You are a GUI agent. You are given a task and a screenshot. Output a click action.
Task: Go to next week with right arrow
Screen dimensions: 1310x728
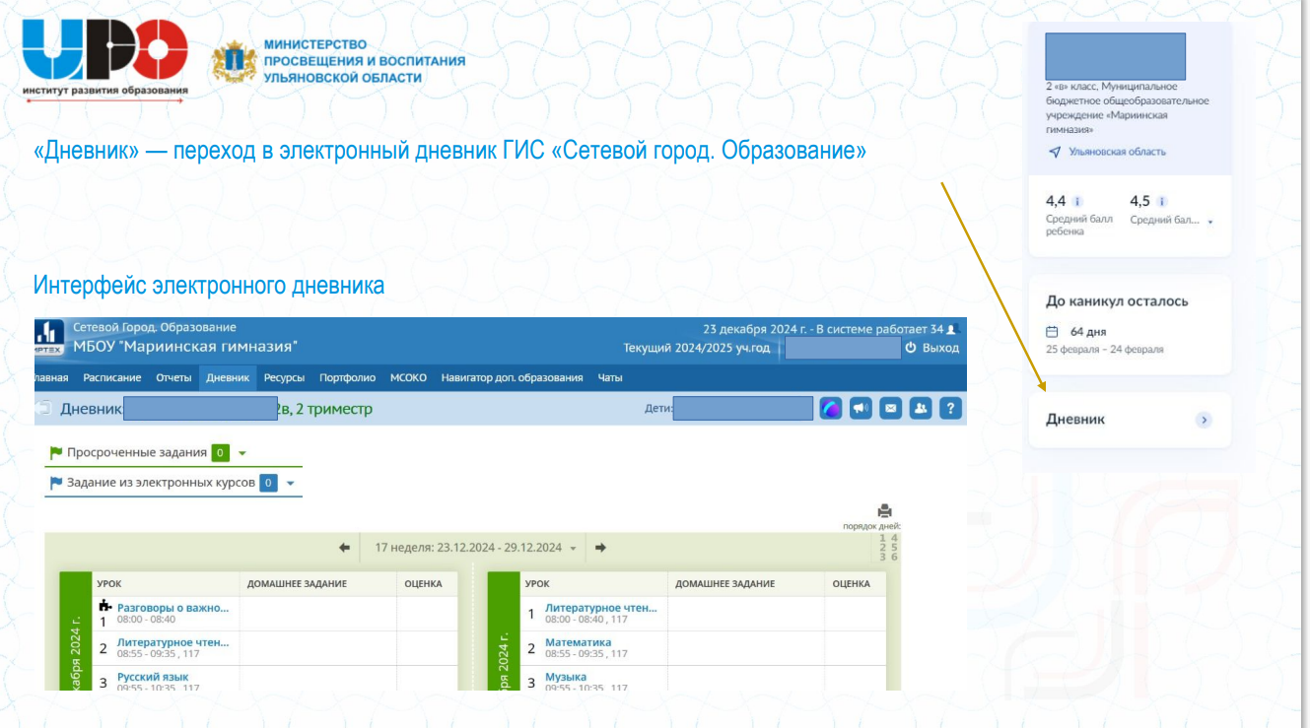[x=600, y=548]
